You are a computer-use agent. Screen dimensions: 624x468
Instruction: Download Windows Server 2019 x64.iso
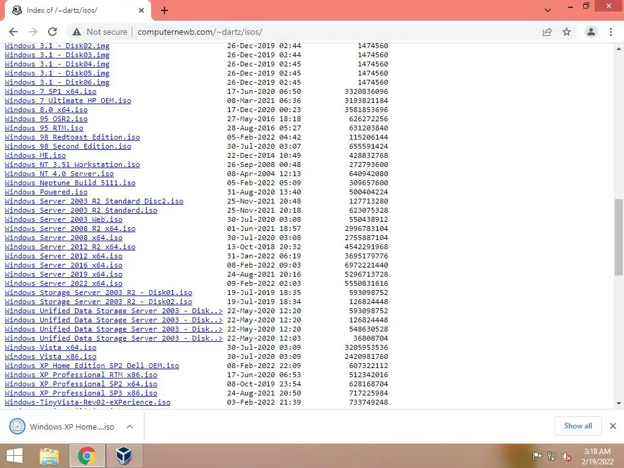(63, 275)
